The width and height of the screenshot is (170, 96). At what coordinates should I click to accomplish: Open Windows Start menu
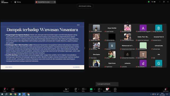click(2, 94)
